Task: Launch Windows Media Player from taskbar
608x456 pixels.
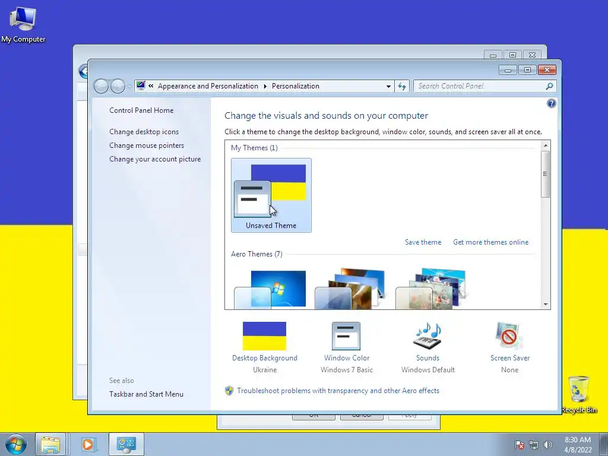Action: [x=88, y=444]
